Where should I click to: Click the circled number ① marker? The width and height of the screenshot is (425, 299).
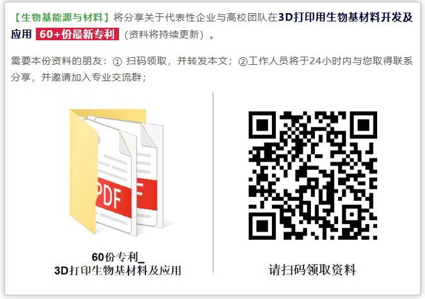(x=117, y=62)
